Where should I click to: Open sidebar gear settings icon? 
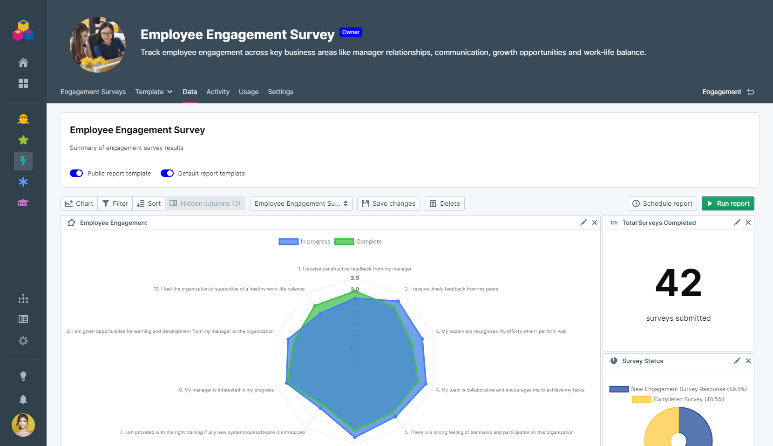pos(23,341)
